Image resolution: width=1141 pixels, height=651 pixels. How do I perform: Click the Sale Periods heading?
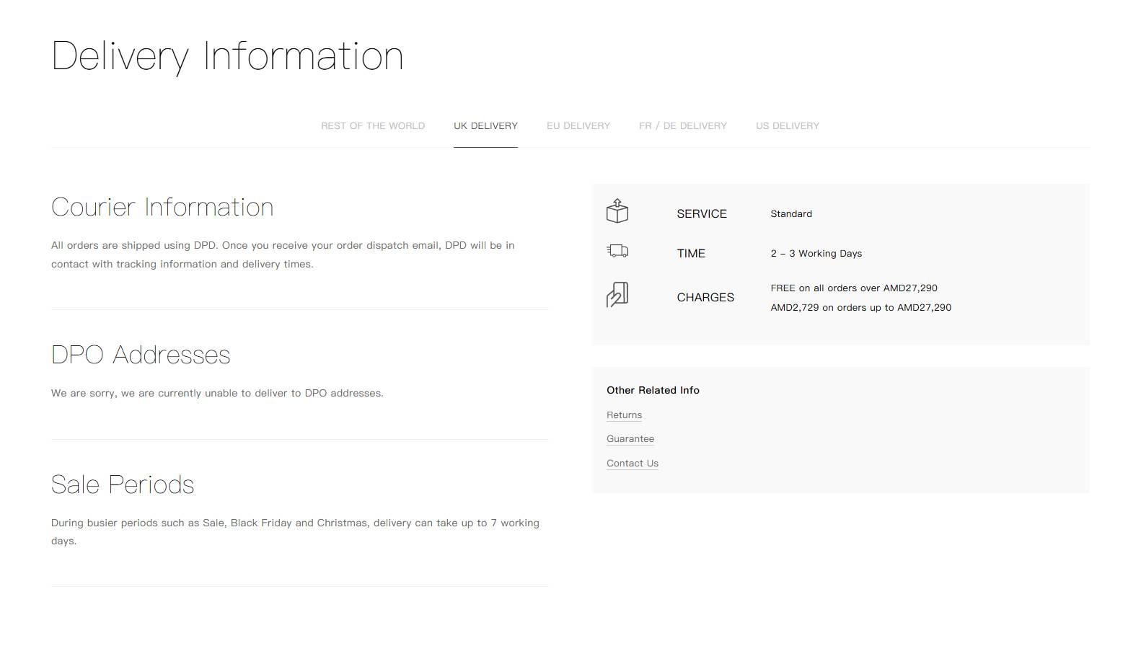tap(123, 484)
